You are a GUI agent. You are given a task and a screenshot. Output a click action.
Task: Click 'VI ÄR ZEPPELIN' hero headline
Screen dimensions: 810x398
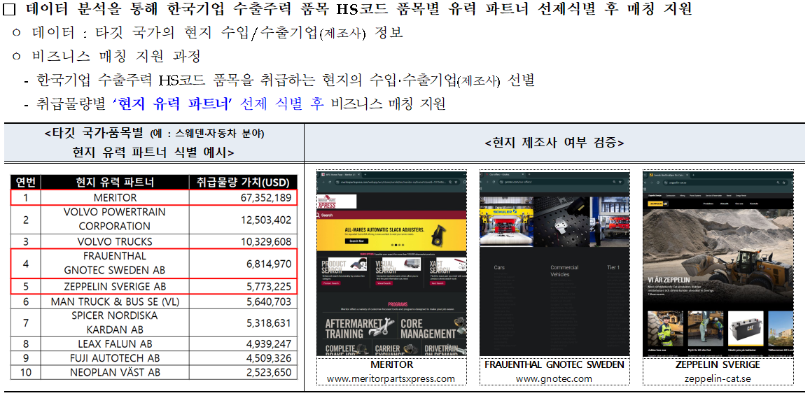coord(669,279)
